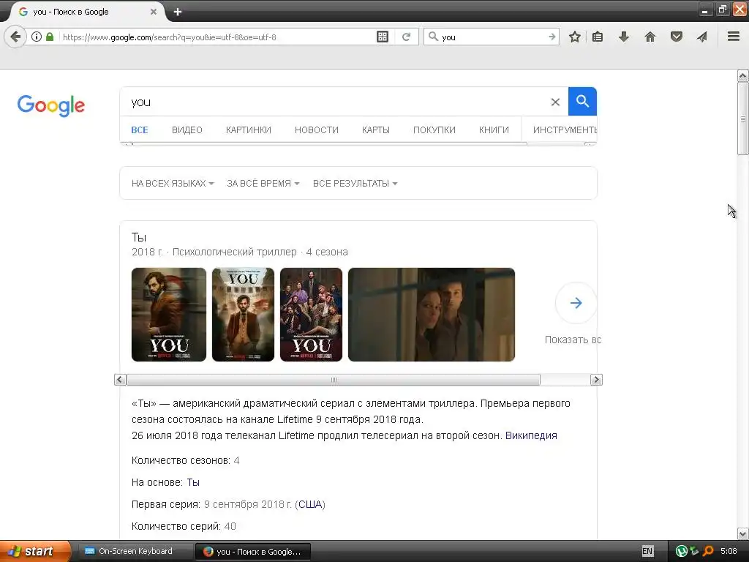Open the Firefox hamburger menu
This screenshot has width=749, height=562.
point(734,37)
